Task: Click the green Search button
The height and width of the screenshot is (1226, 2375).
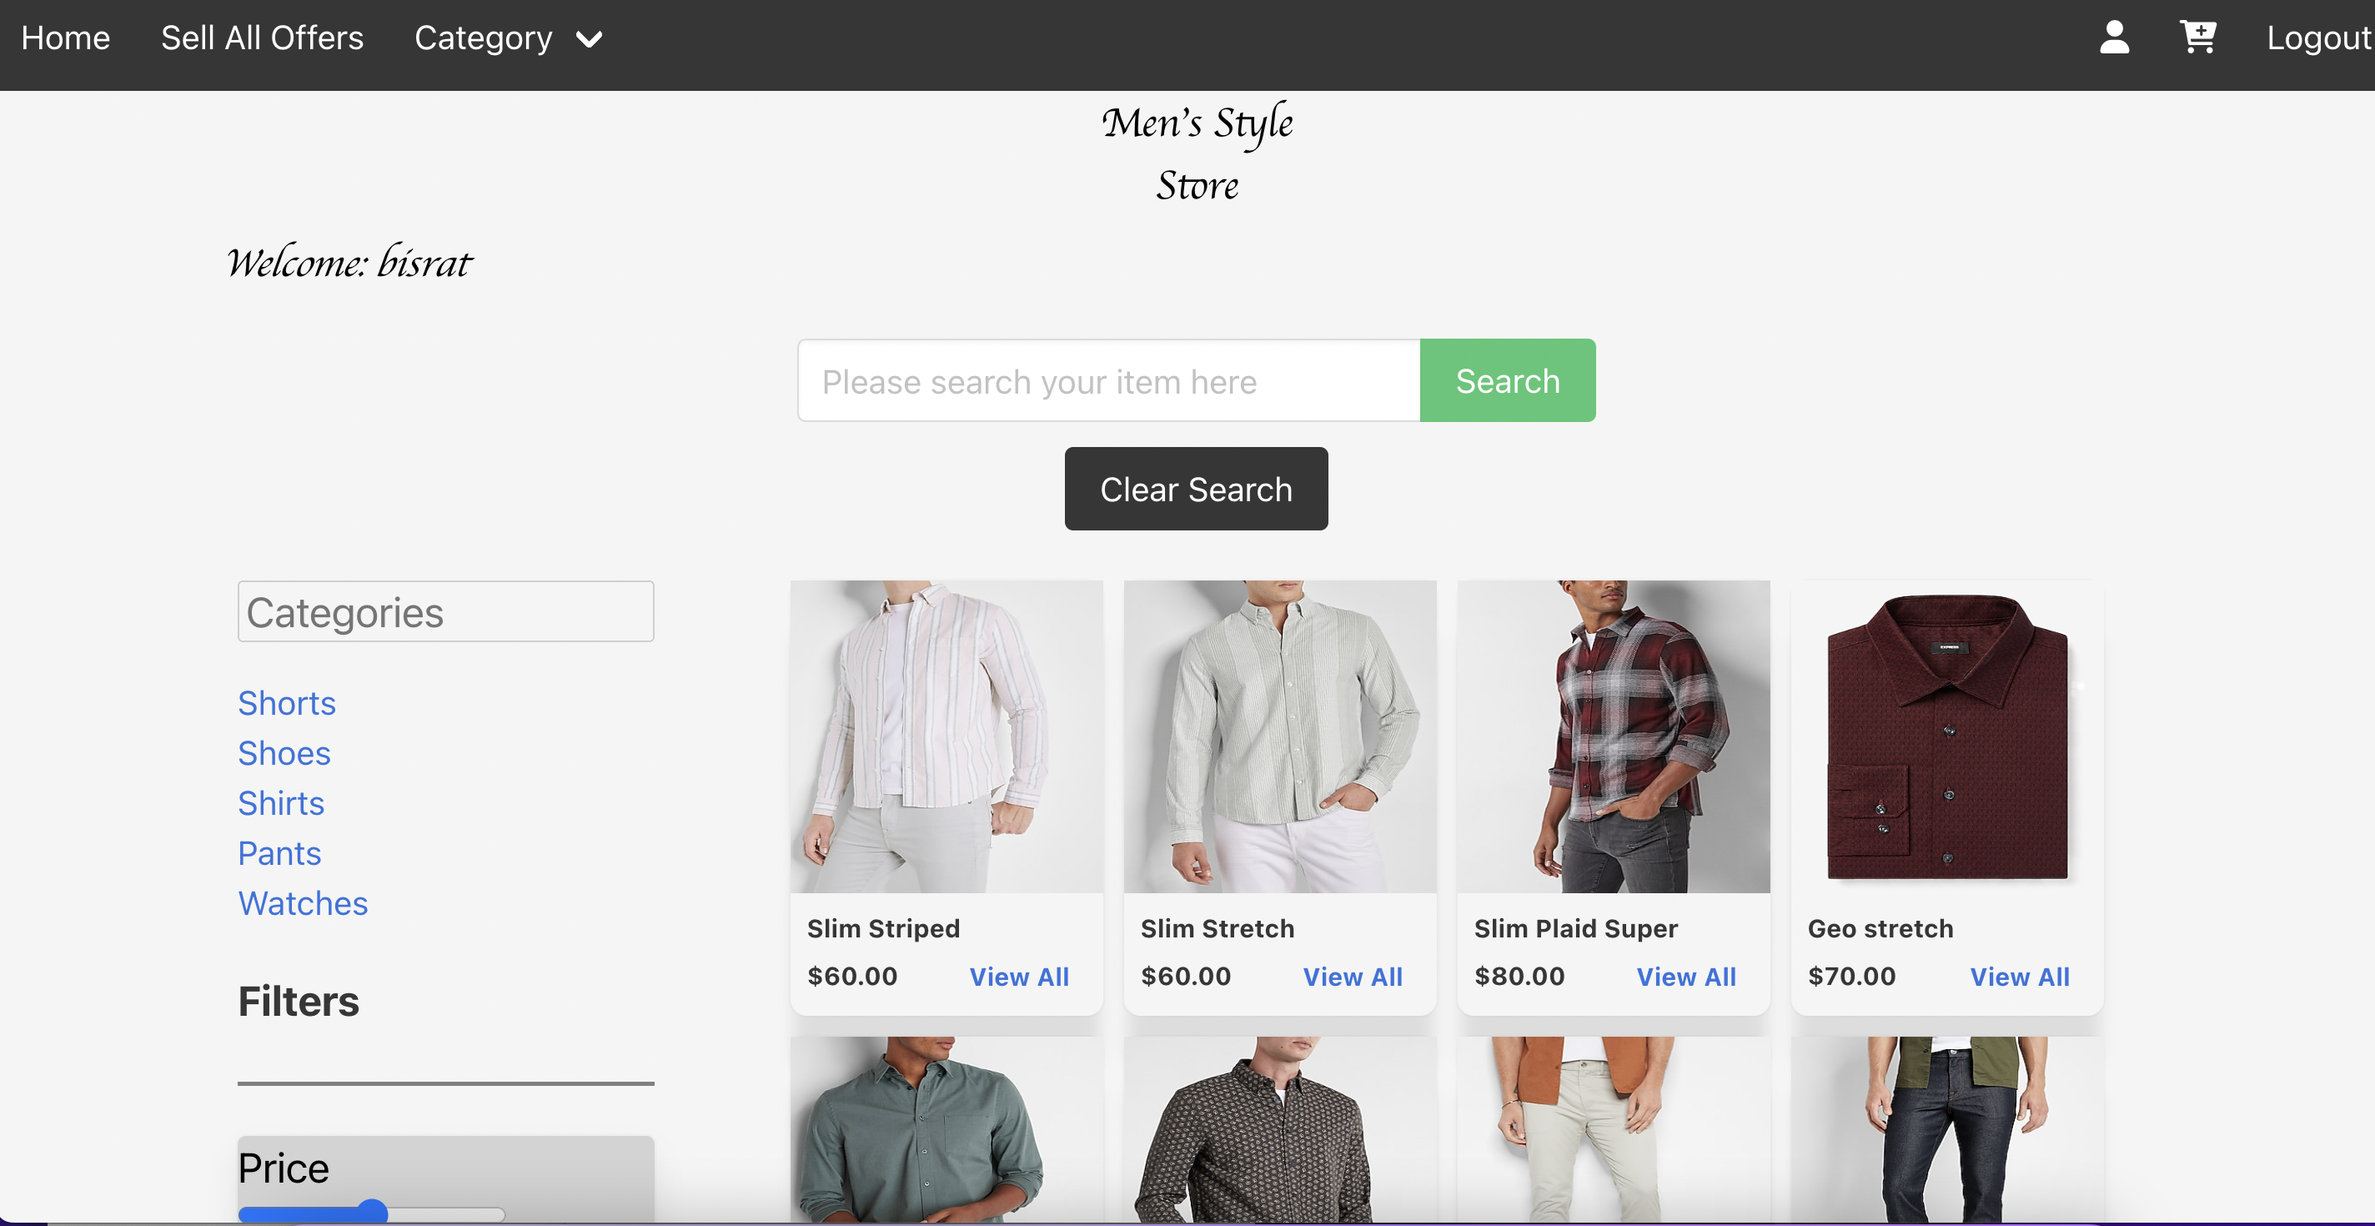Action: 1507,380
